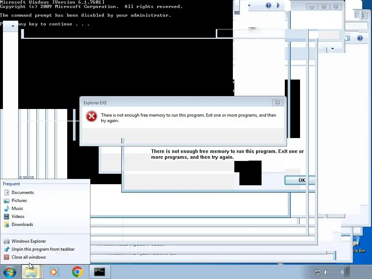Click the search box in far-right window
Image resolution: width=372 pixels, height=279 pixels.
click(356, 26)
